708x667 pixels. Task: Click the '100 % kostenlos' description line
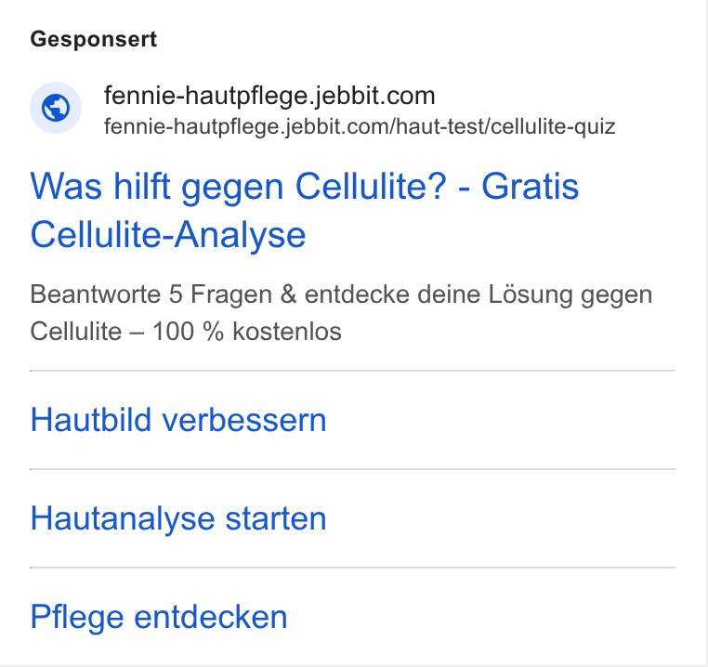pyautogui.click(x=246, y=332)
